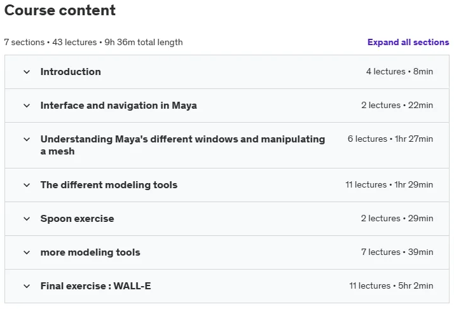Expand the Understanding Maya's different windows chevron
Image resolution: width=454 pixels, height=309 pixels.
click(x=27, y=139)
